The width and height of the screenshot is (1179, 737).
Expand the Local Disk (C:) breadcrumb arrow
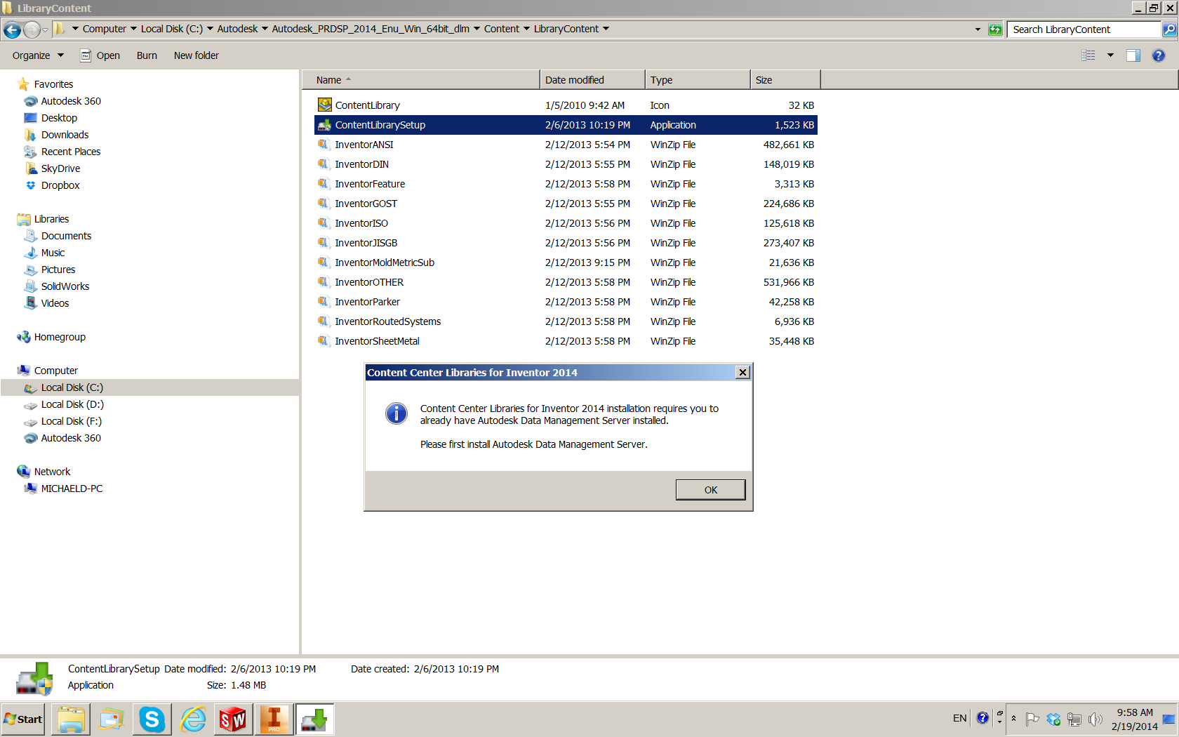coord(210,29)
